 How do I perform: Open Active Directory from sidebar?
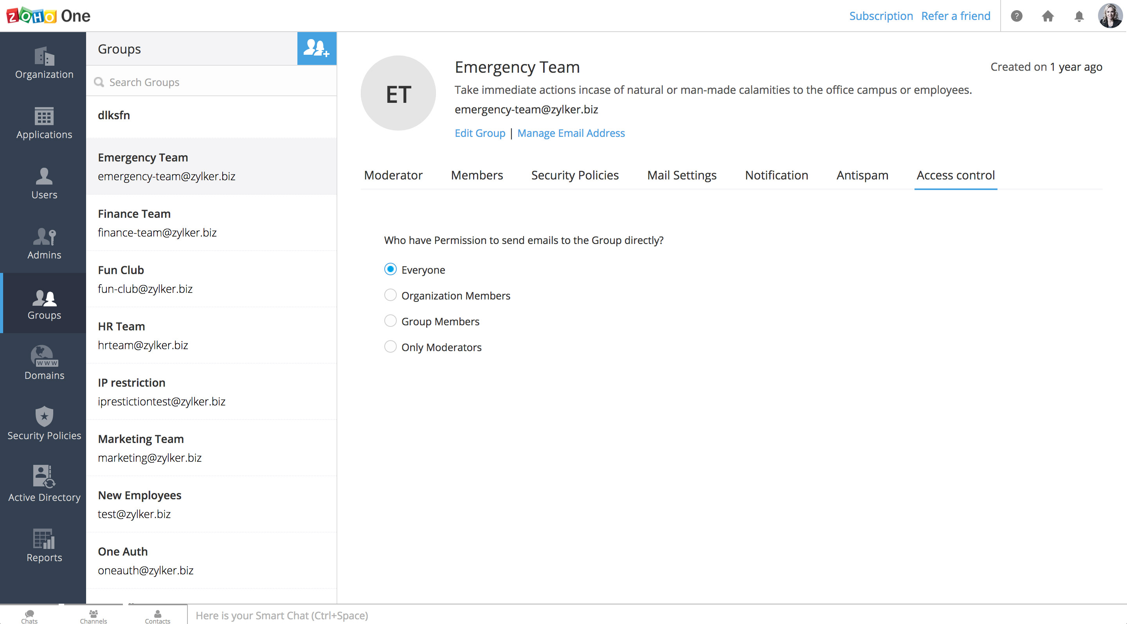pos(44,484)
